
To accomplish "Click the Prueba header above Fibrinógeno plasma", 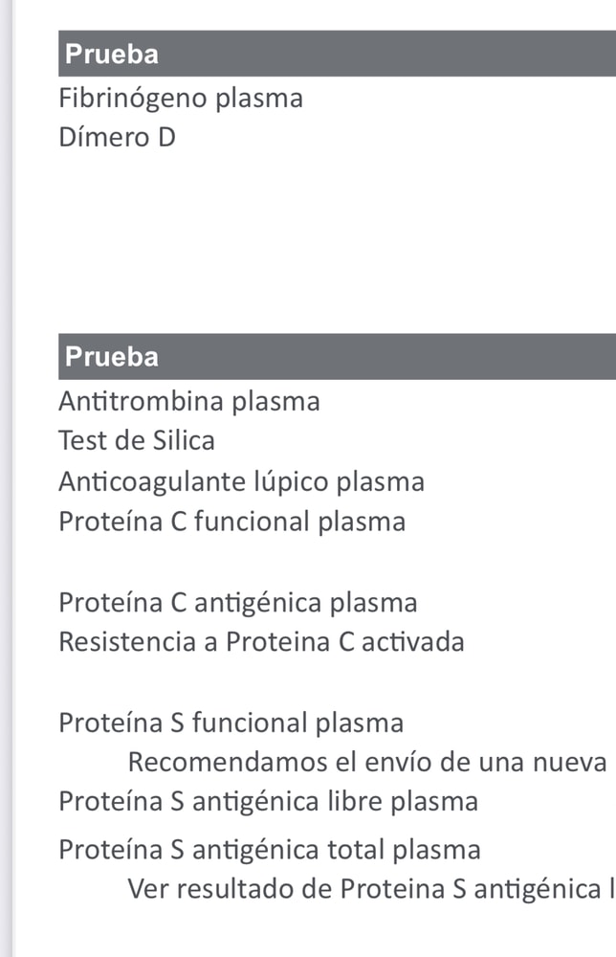I will (112, 55).
